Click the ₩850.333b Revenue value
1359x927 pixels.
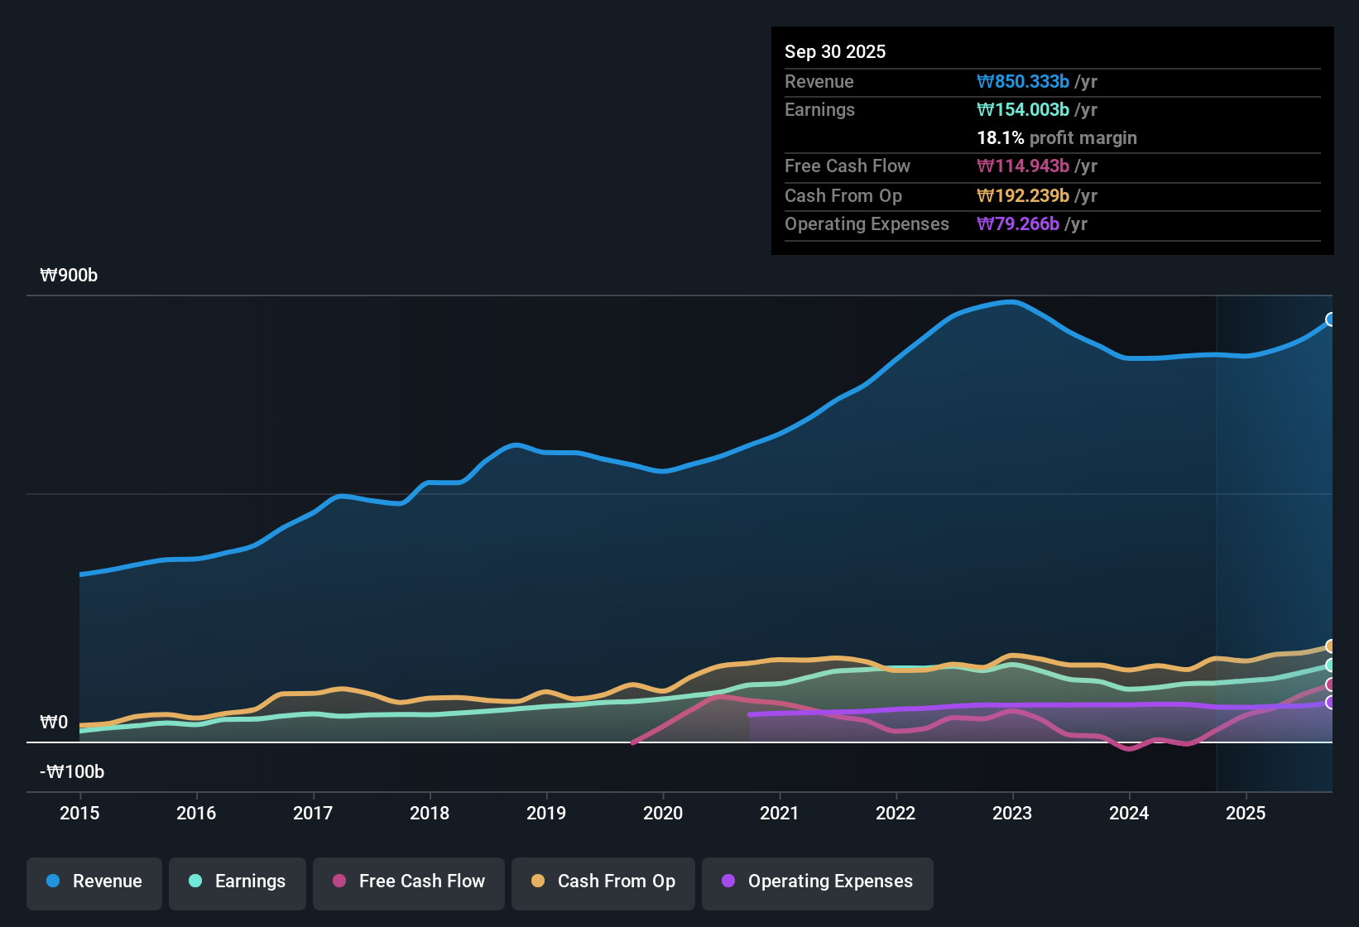coord(1024,81)
